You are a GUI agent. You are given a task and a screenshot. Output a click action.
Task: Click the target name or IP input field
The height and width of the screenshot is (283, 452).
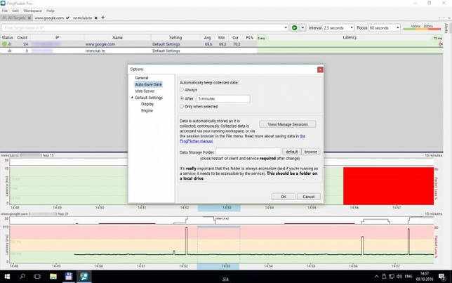[142, 27]
